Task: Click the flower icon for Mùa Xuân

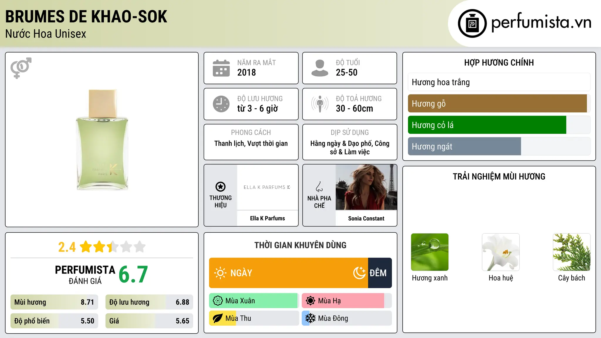Action: (x=218, y=301)
